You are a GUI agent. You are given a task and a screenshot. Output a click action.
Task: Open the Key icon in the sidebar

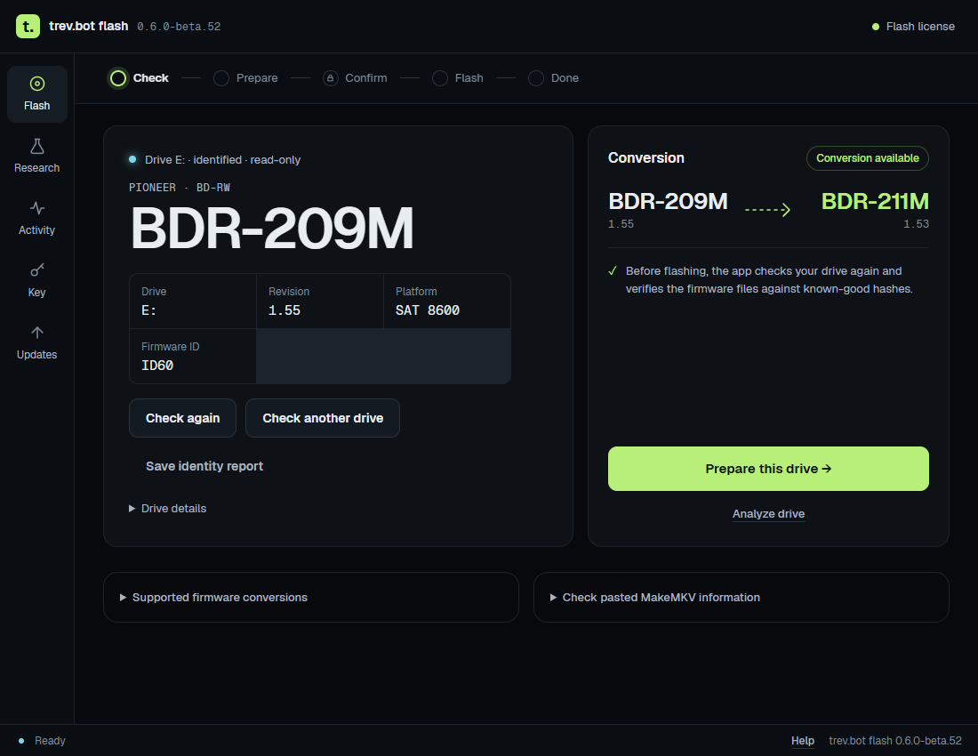36,270
